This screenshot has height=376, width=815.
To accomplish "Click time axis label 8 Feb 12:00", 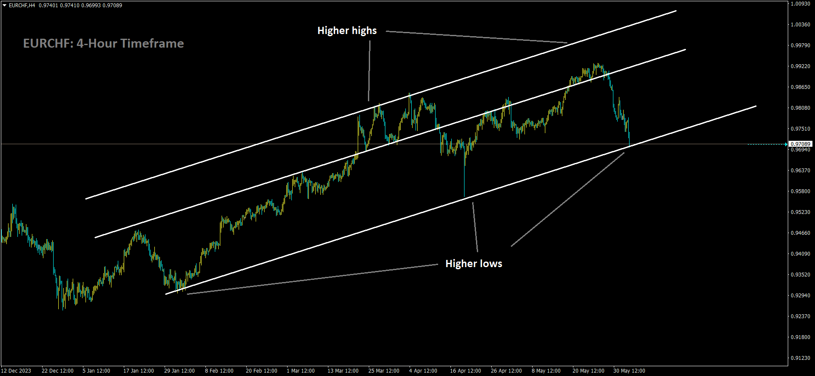I will click(x=219, y=371).
